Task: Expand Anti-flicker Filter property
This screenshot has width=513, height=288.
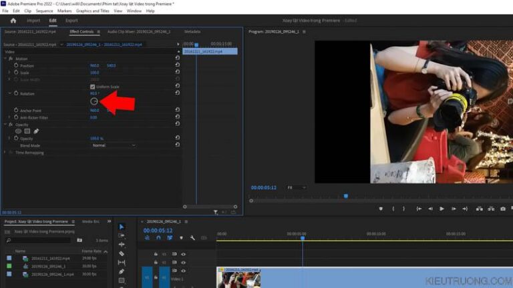Action: point(9,117)
